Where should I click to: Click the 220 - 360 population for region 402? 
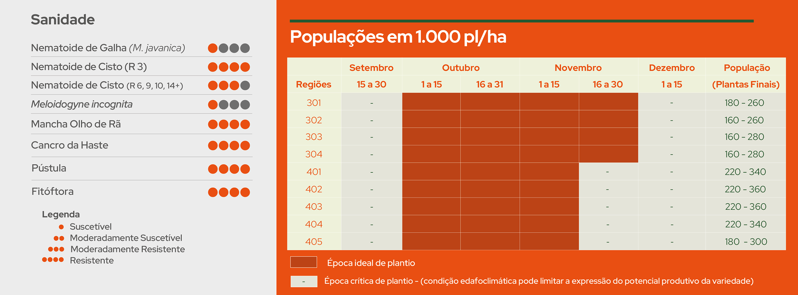coord(745,189)
